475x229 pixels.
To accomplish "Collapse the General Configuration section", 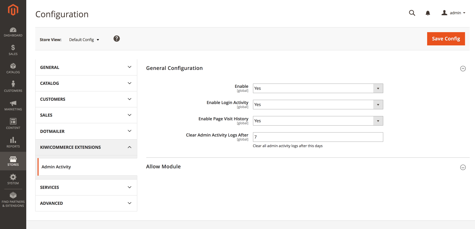I will pyautogui.click(x=463, y=69).
